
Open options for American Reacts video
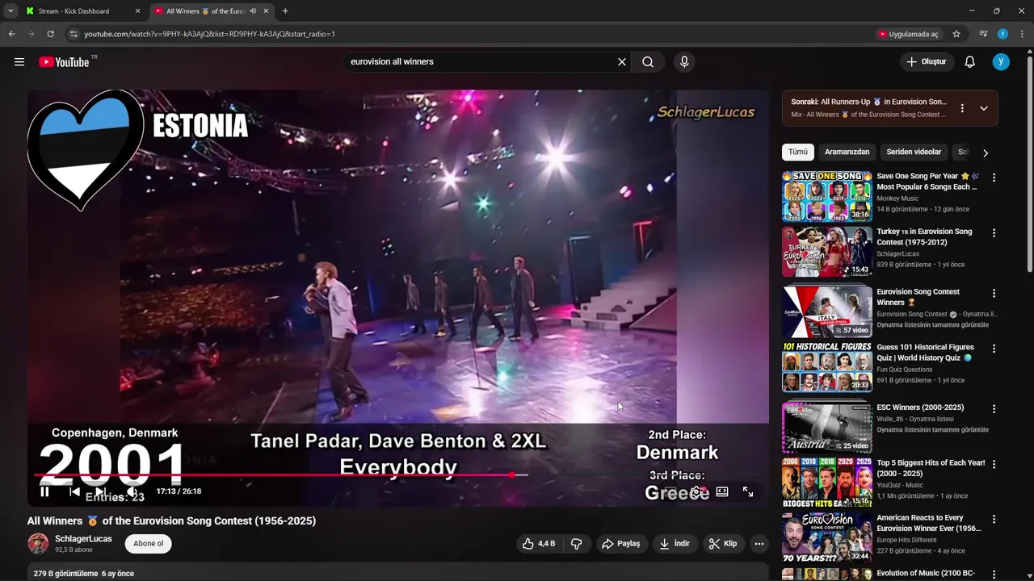994,520
